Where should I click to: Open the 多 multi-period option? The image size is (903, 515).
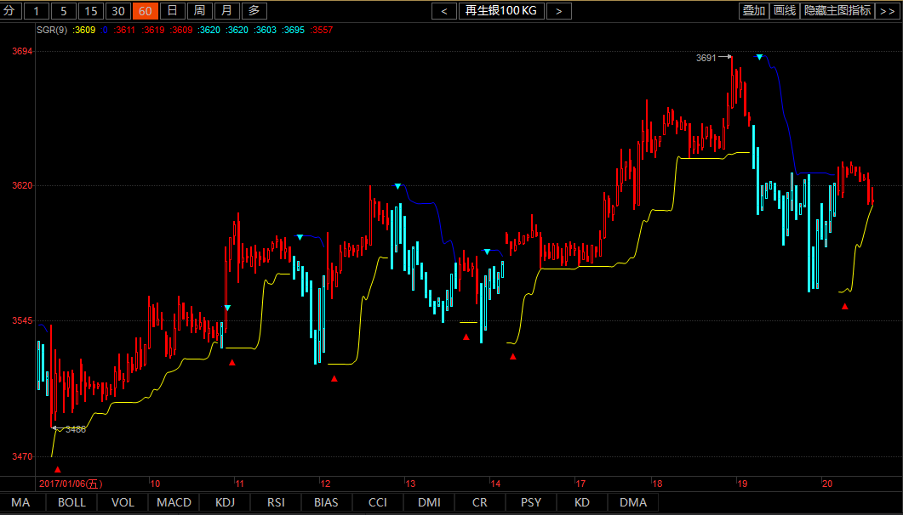tap(254, 11)
